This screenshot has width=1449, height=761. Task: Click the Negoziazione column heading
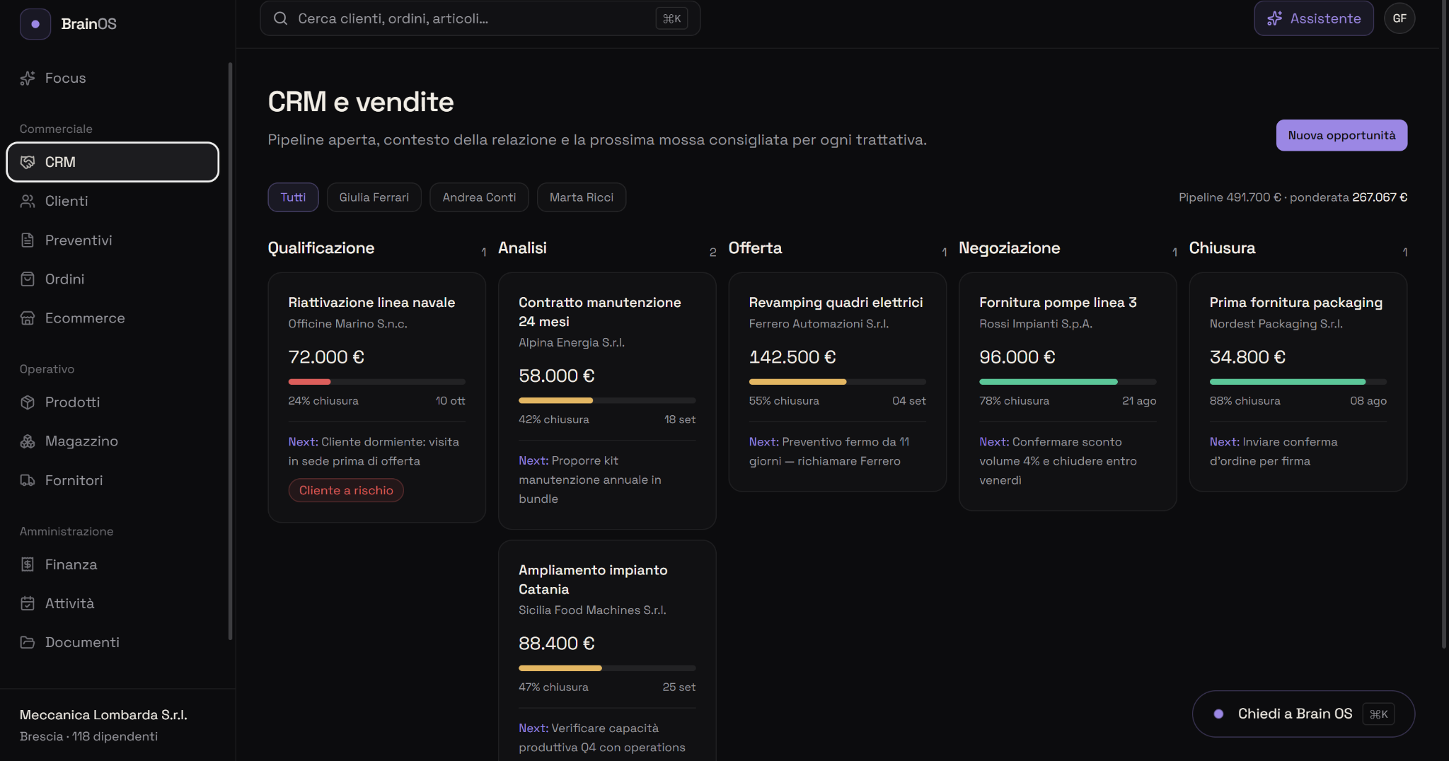click(x=1009, y=248)
